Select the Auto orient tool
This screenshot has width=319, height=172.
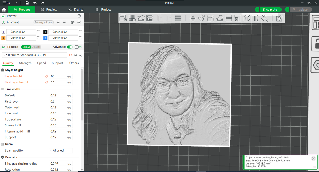[x=141, y=18]
